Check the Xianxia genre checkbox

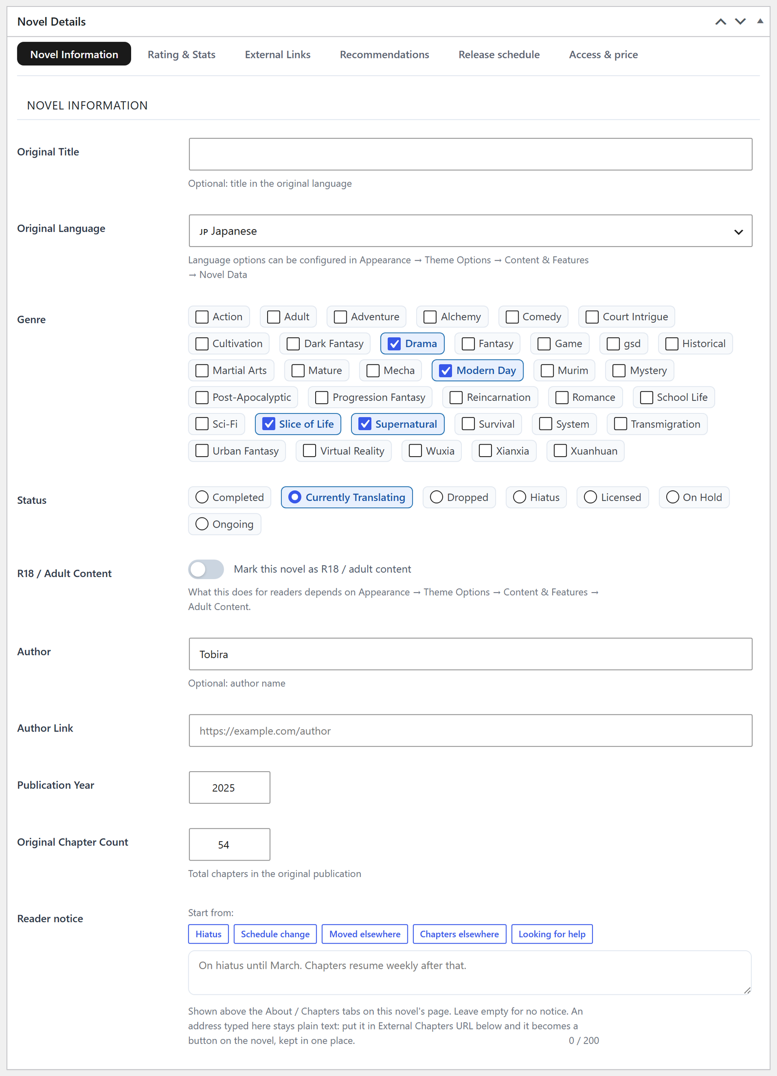pyautogui.click(x=485, y=451)
